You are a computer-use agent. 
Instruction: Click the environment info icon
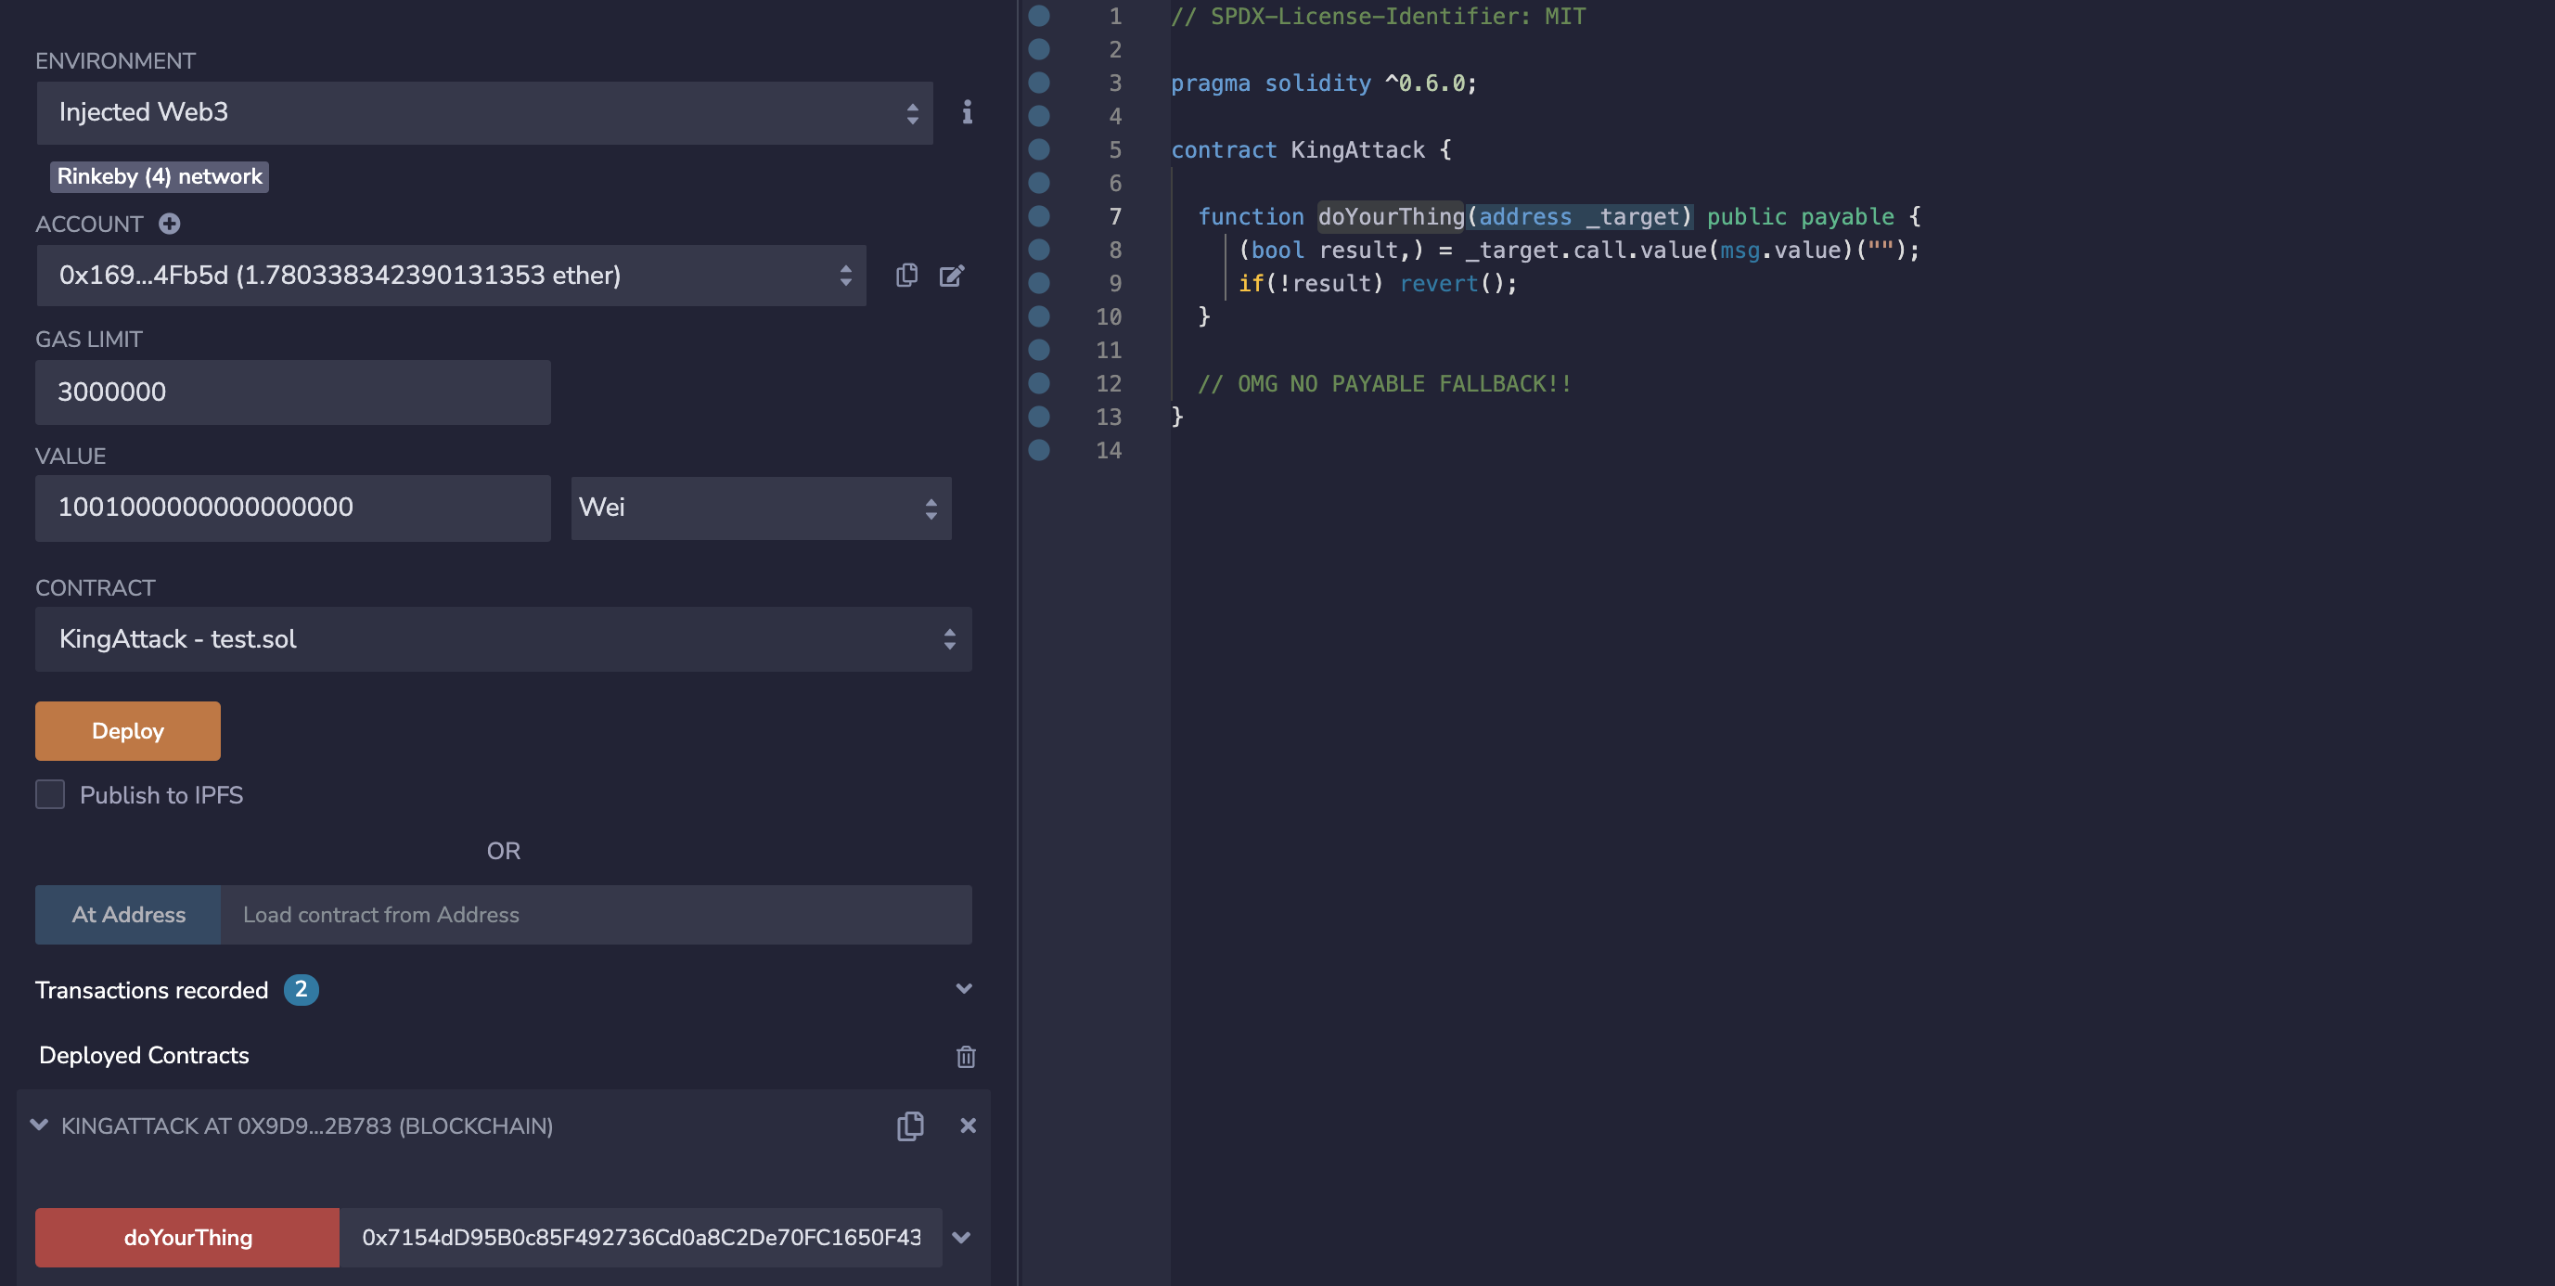tap(967, 112)
